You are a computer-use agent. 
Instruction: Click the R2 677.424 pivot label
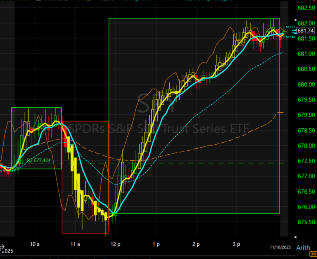click(x=38, y=161)
